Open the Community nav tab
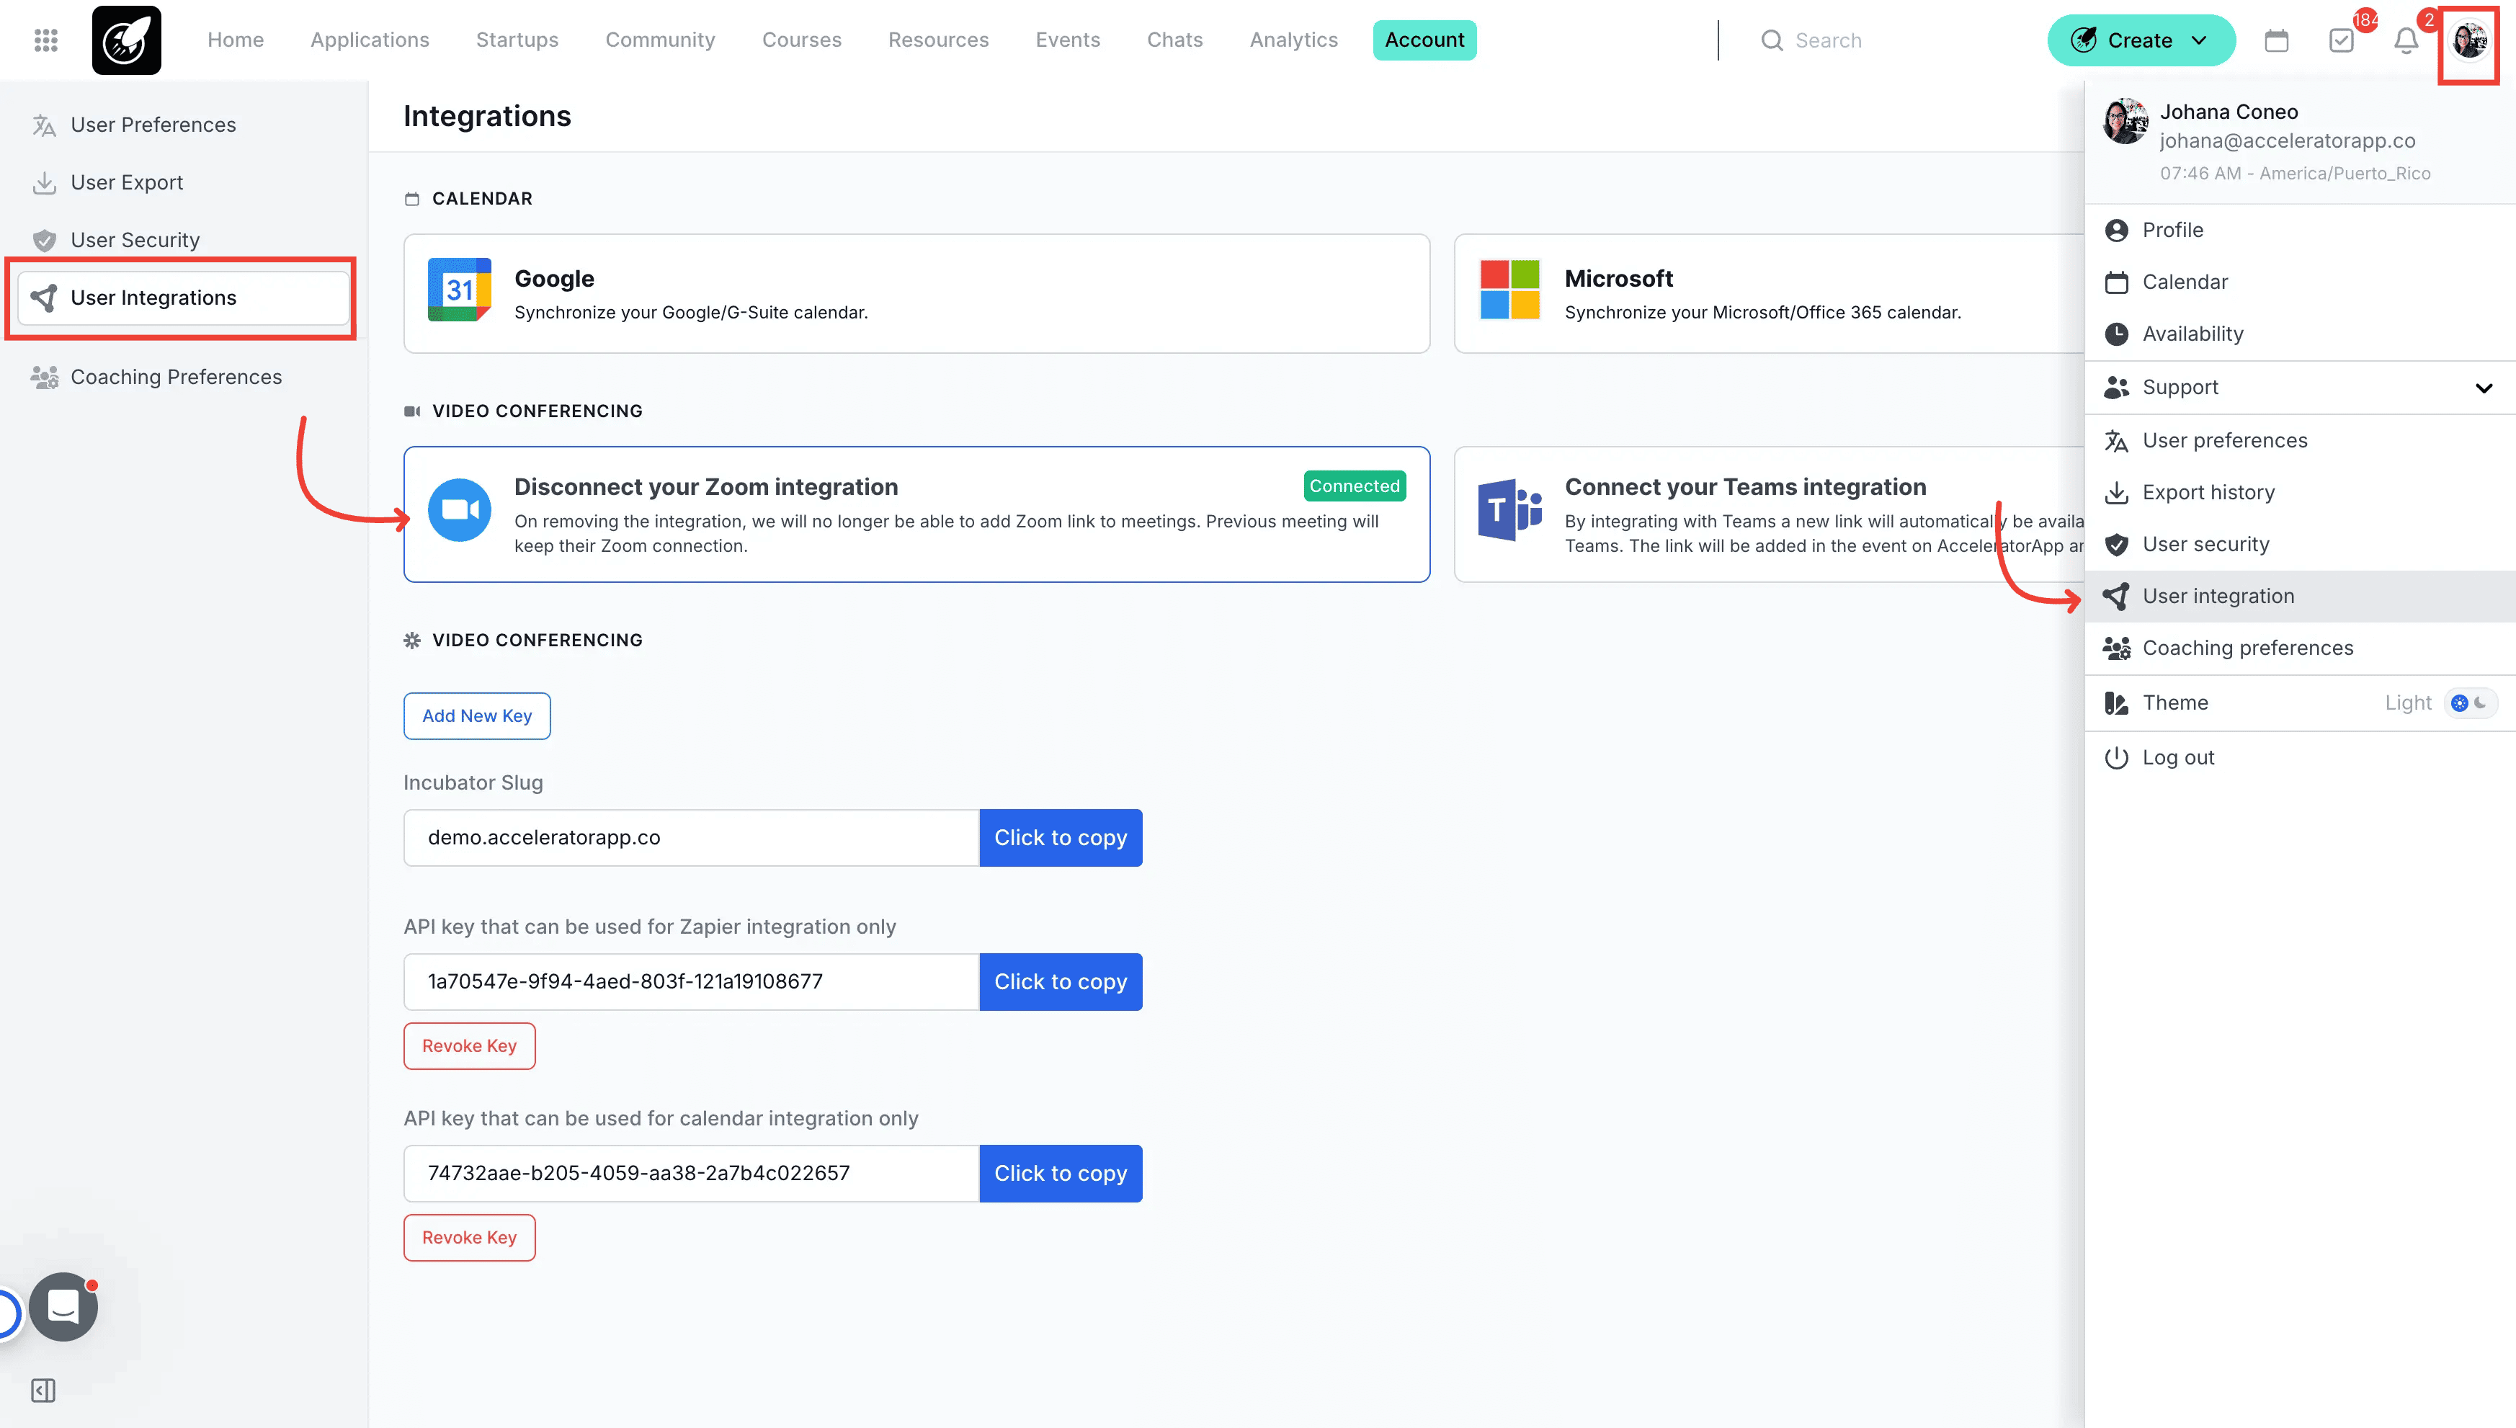 660,40
